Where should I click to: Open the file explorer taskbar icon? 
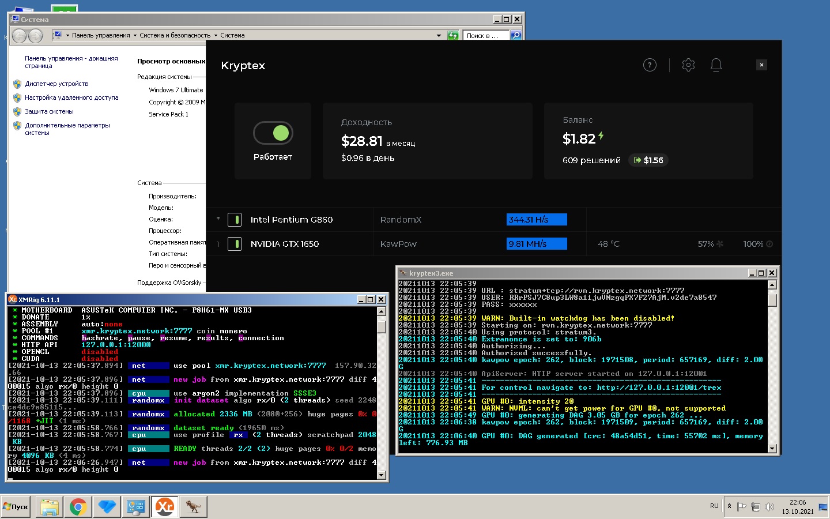(50, 507)
